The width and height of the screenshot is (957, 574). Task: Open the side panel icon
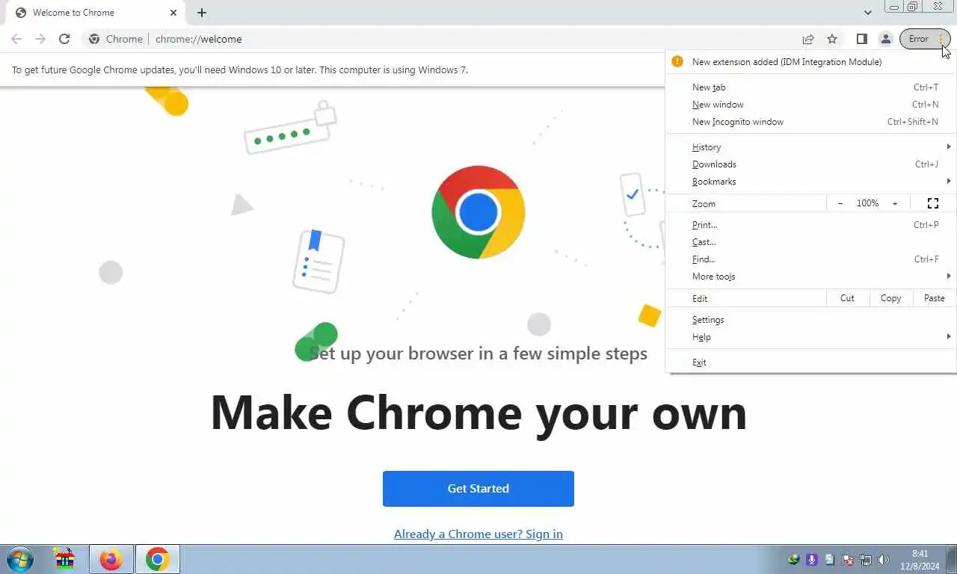tap(861, 39)
